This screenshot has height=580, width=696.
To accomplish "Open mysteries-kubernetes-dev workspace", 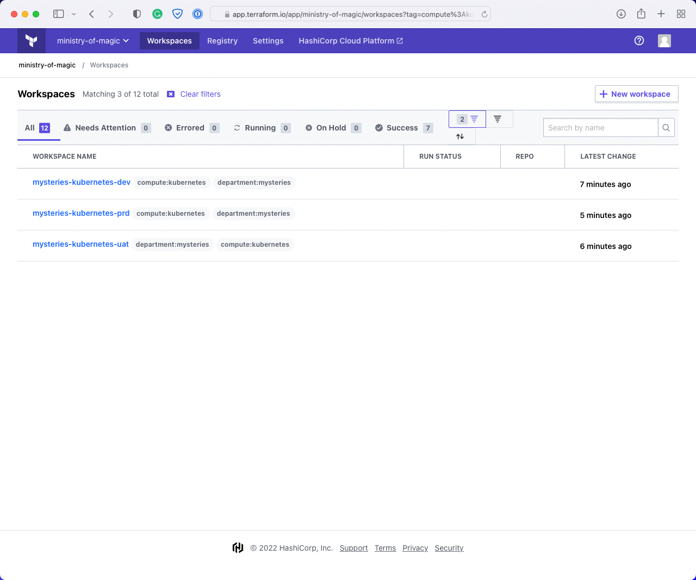I will (82, 182).
